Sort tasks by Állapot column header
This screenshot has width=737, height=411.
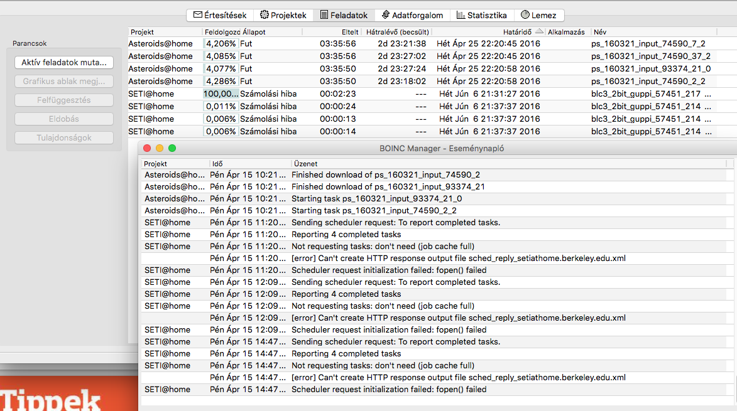pyautogui.click(x=271, y=32)
